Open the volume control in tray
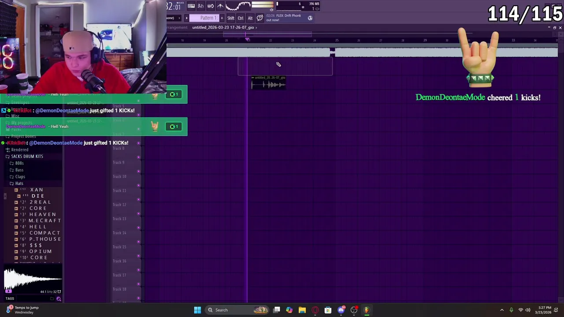The image size is (564, 317). click(x=528, y=310)
